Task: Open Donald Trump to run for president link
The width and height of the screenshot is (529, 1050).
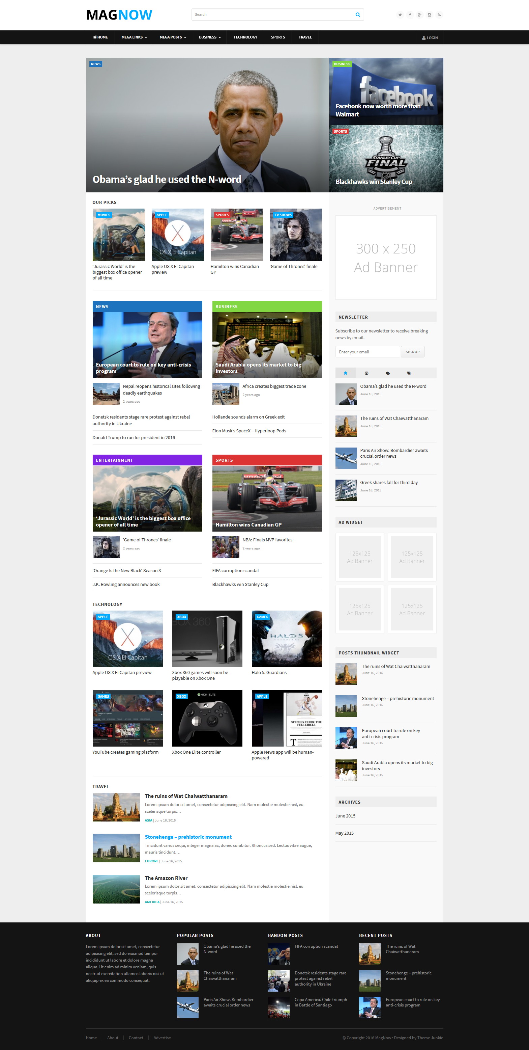Action: 134,437
